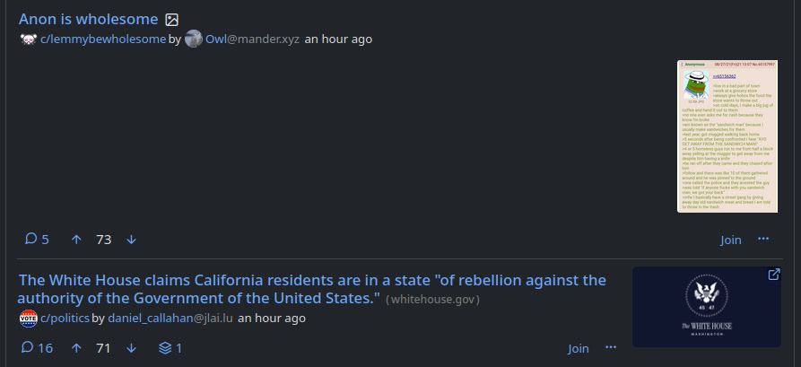Join the politics community
This screenshot has height=367, width=801.
(579, 348)
